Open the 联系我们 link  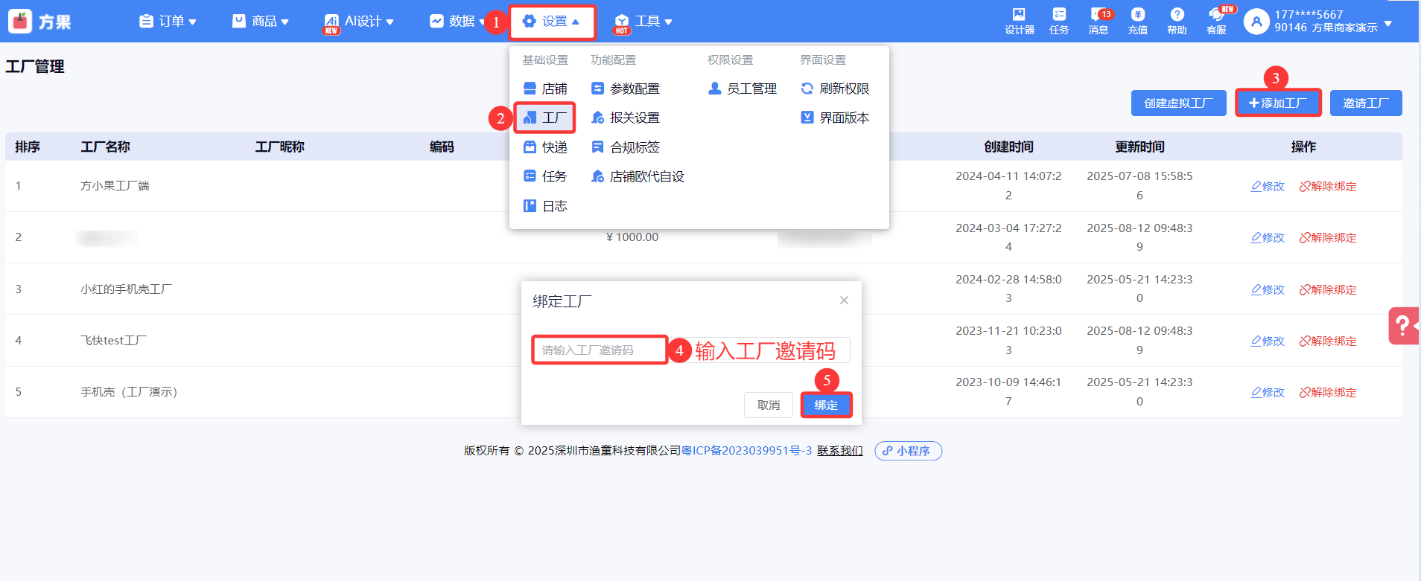pyautogui.click(x=840, y=451)
